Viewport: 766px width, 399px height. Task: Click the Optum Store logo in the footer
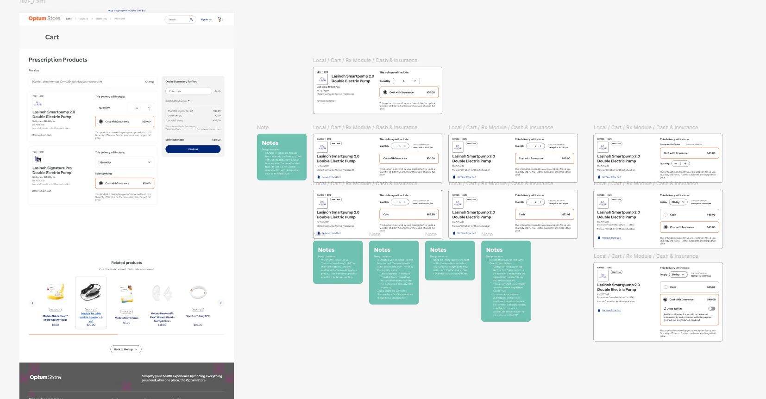click(45, 377)
